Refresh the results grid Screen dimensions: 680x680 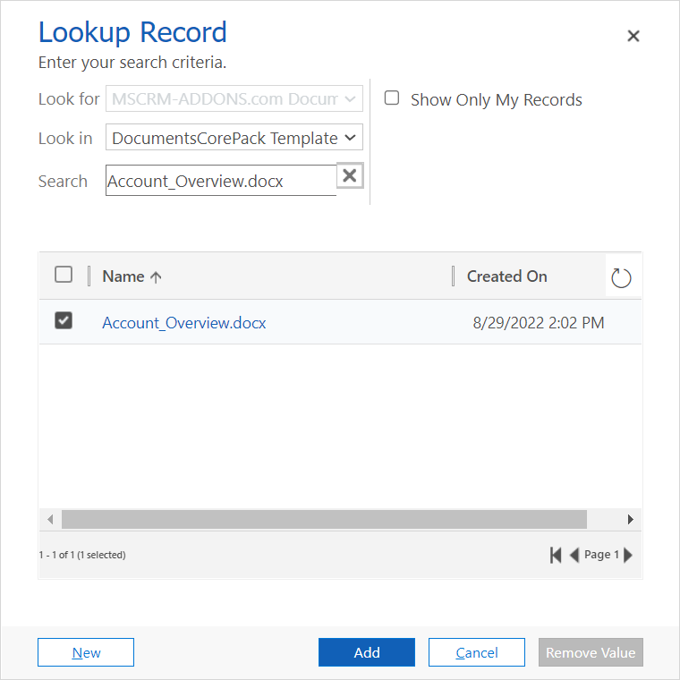click(621, 278)
